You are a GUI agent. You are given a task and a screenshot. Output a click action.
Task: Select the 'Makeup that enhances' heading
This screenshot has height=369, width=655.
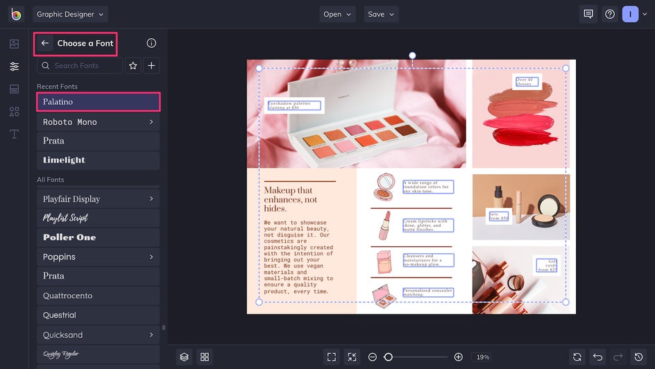291,200
